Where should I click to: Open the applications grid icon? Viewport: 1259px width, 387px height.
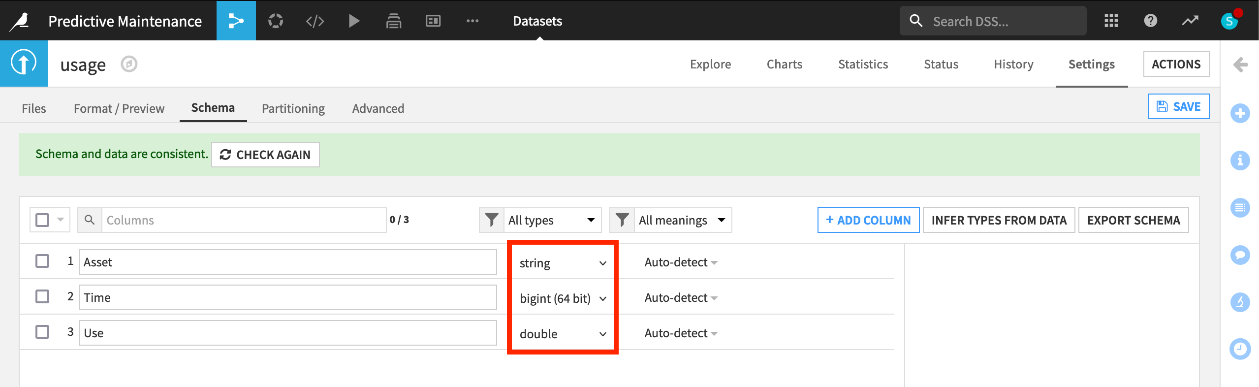coord(1111,21)
